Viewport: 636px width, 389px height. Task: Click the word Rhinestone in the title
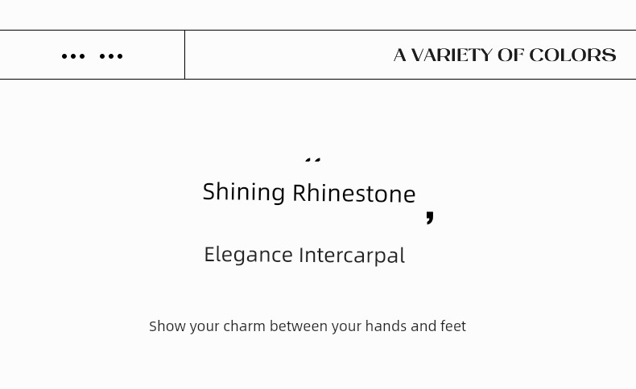pos(354,193)
